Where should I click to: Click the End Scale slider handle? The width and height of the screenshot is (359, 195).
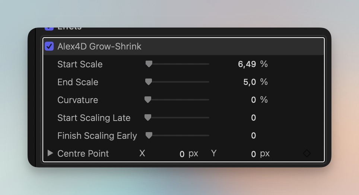[149, 82]
